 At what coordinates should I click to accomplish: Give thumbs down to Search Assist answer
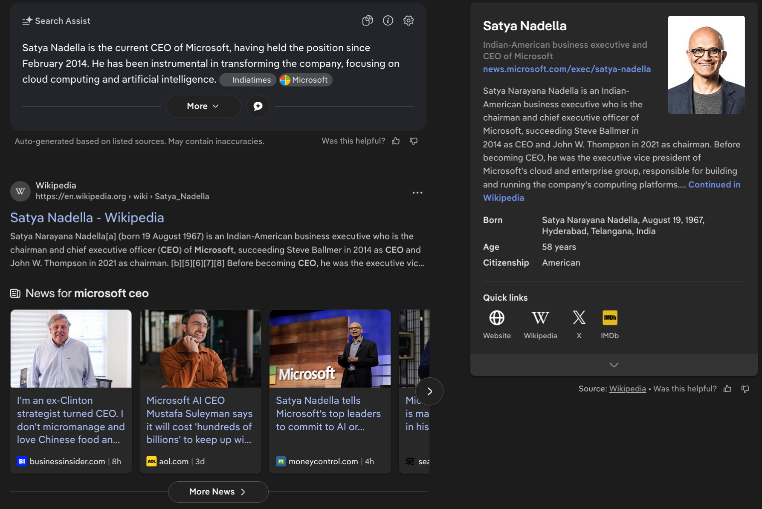(x=414, y=141)
